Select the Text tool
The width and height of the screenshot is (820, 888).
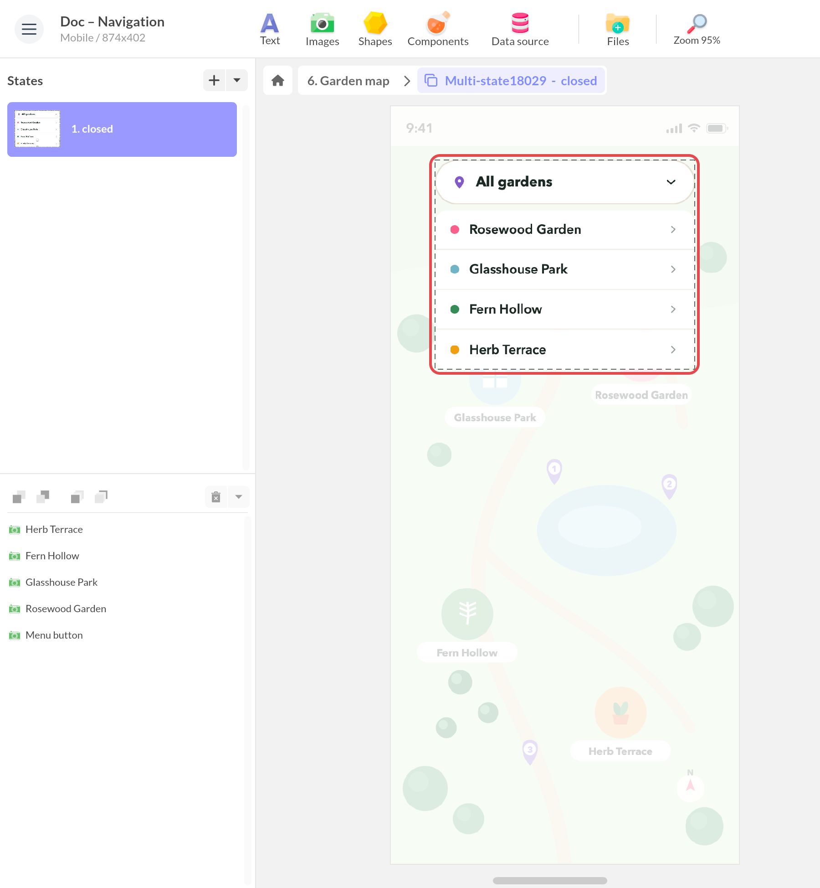(x=270, y=29)
